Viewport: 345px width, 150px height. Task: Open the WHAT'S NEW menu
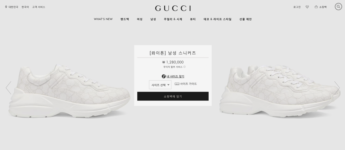coord(103,19)
